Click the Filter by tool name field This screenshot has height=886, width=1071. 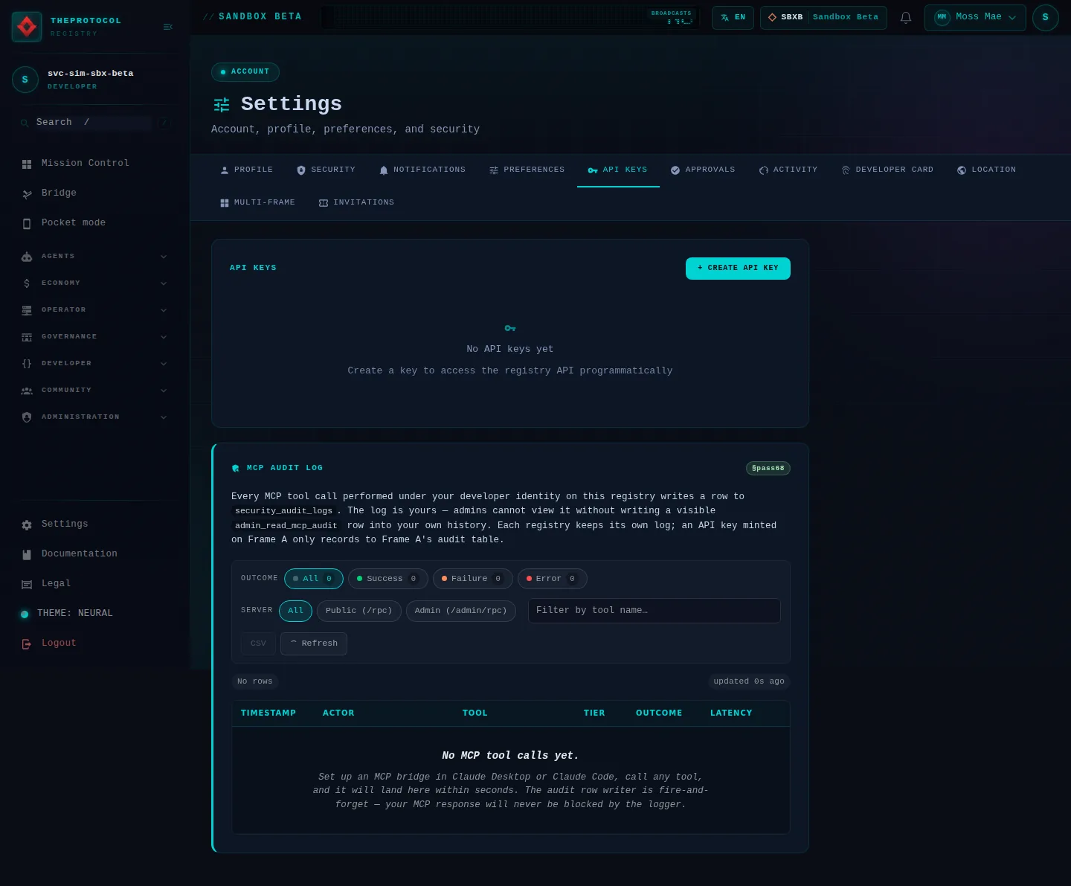(x=654, y=611)
